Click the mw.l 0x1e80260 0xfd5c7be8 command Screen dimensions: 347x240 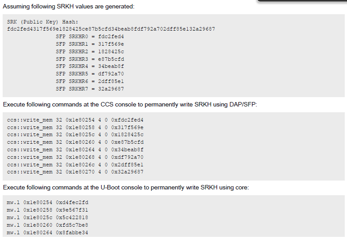point(47,225)
